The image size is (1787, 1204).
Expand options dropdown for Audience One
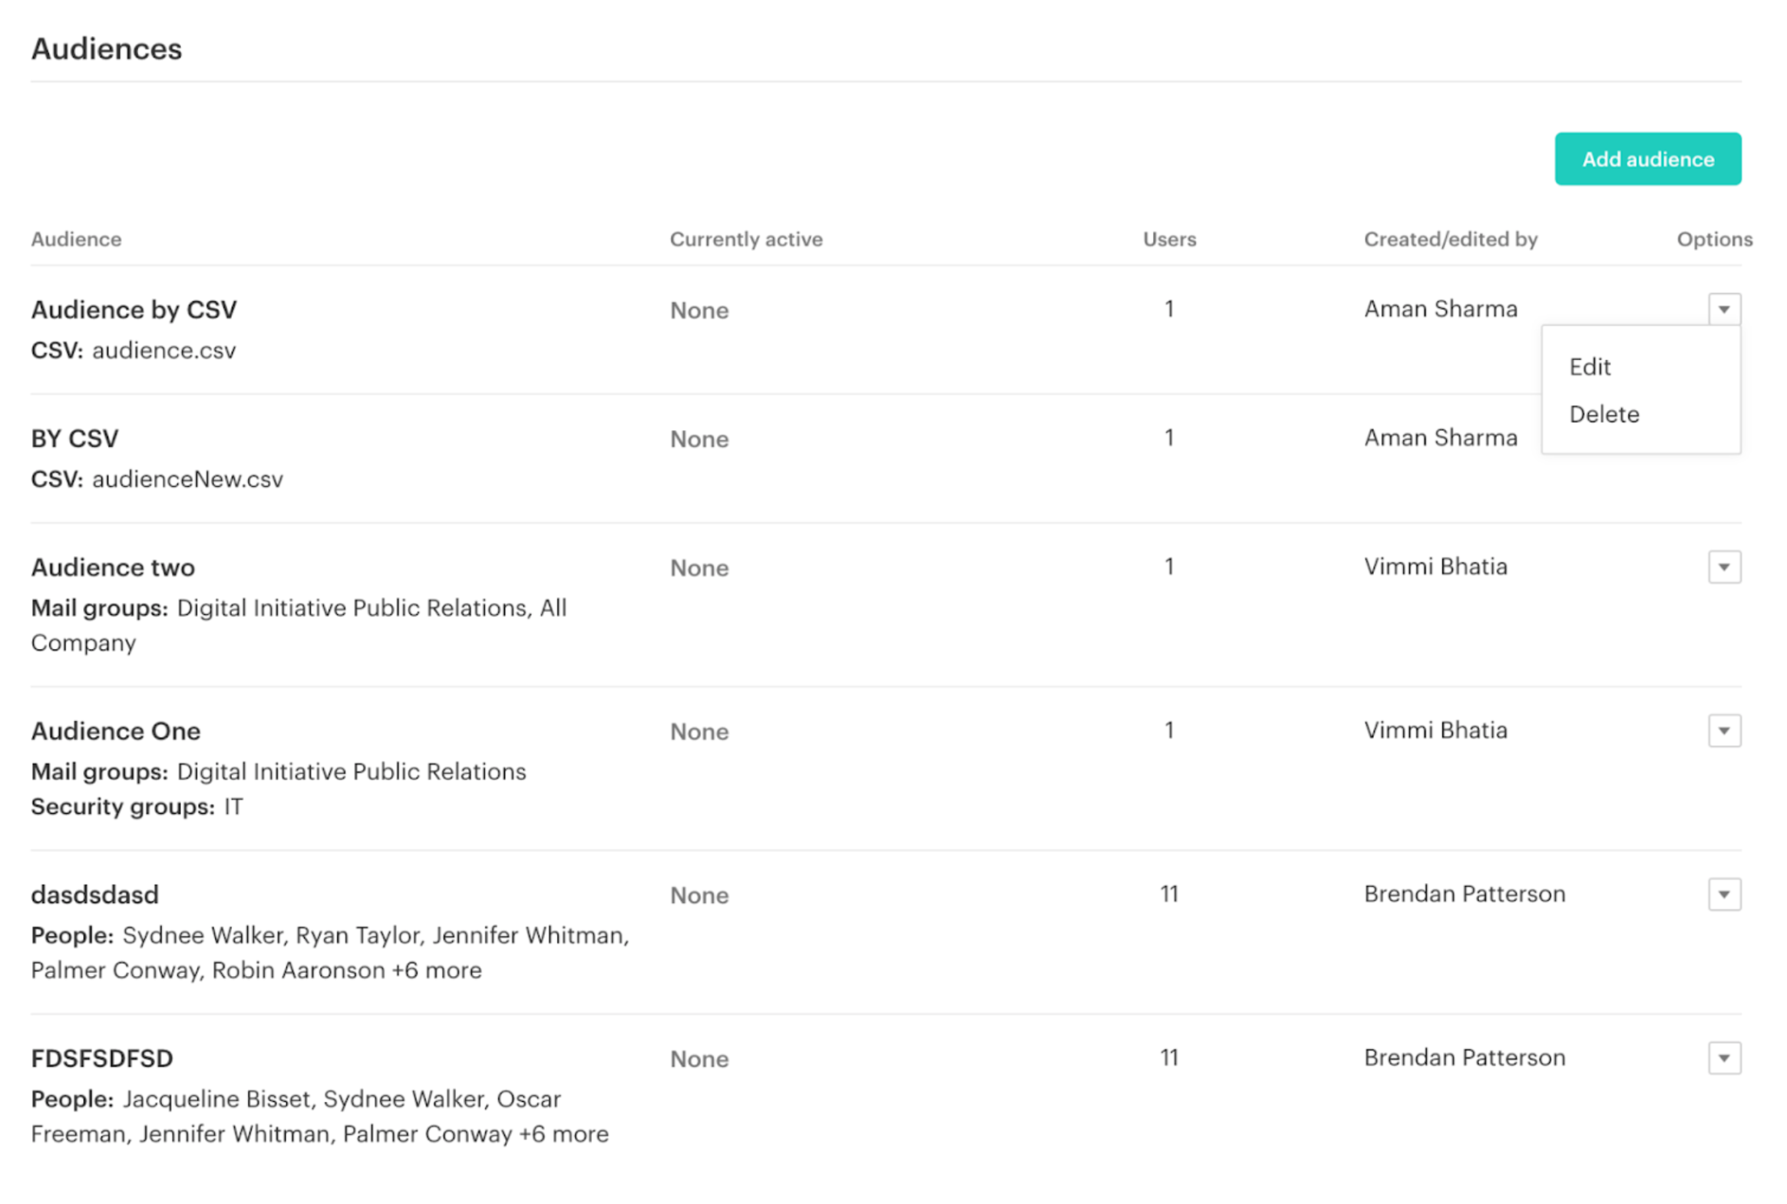coord(1723,731)
